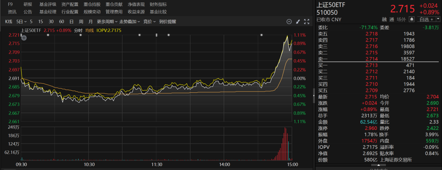442x170 pixels.
Task: Open 收益来源 return sources
Action: coord(136,12)
